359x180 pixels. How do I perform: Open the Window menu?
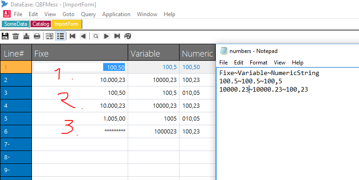147,14
